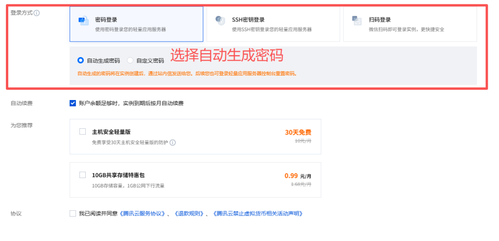Choose the 扫码登录 option card
Screen dimensions: 499x241
coord(410,24)
